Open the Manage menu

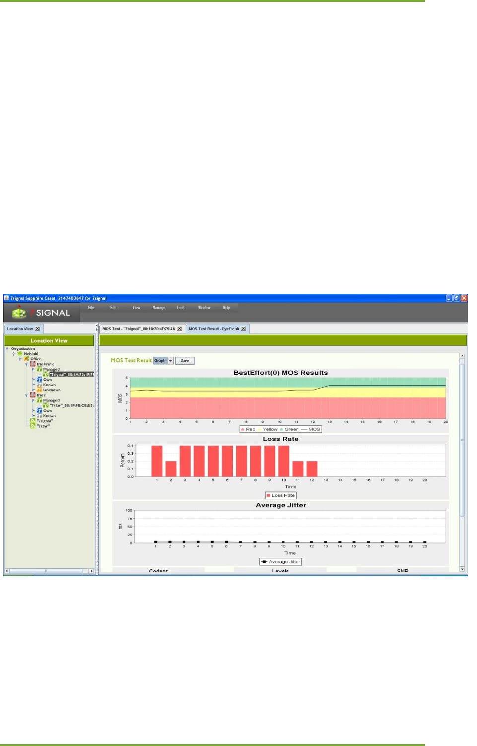(x=159, y=308)
